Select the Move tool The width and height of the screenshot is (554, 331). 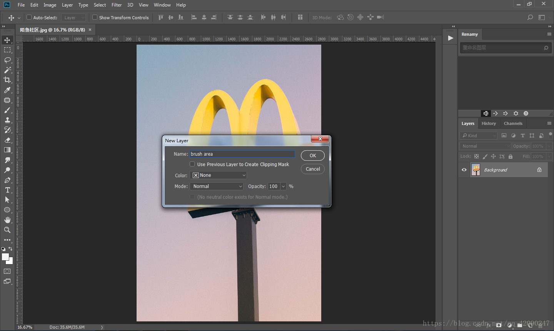(7, 40)
